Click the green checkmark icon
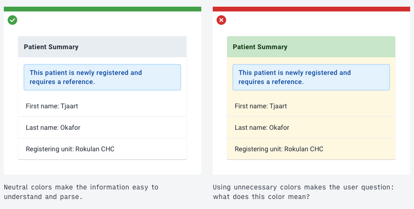414x209 pixels. pyautogui.click(x=12, y=20)
